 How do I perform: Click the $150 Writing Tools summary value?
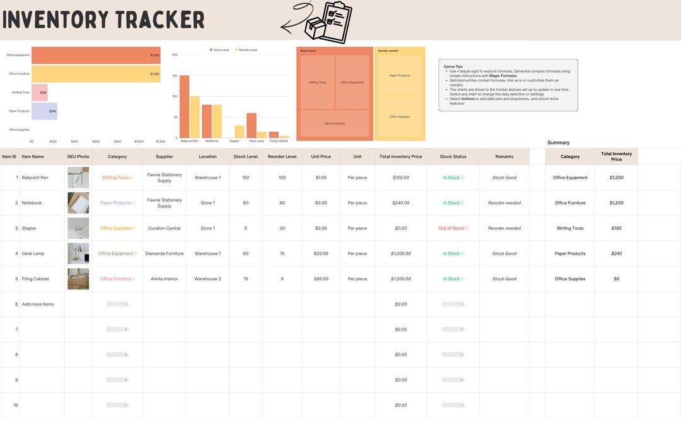(616, 228)
